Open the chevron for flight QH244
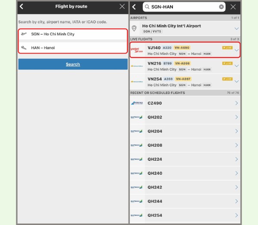The image size is (258, 225). point(236,201)
